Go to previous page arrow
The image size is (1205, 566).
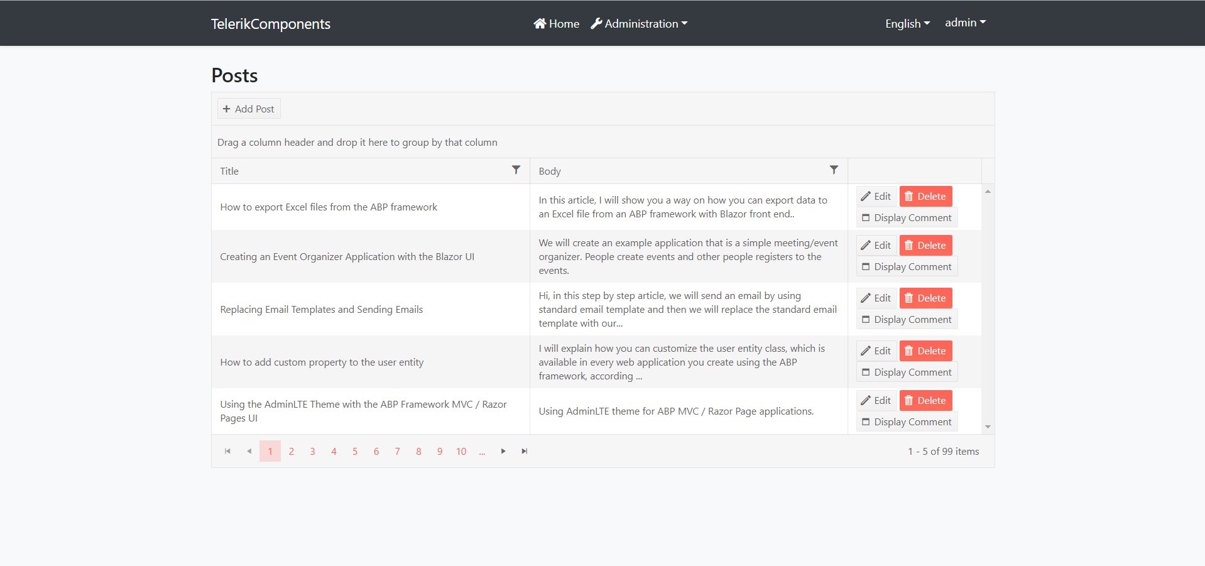click(x=249, y=451)
